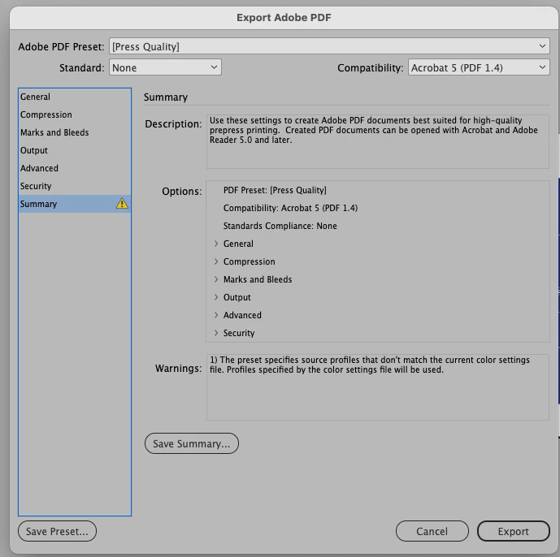This screenshot has height=557, width=560.
Task: Open the Standard dropdown set to None
Action: tap(165, 67)
